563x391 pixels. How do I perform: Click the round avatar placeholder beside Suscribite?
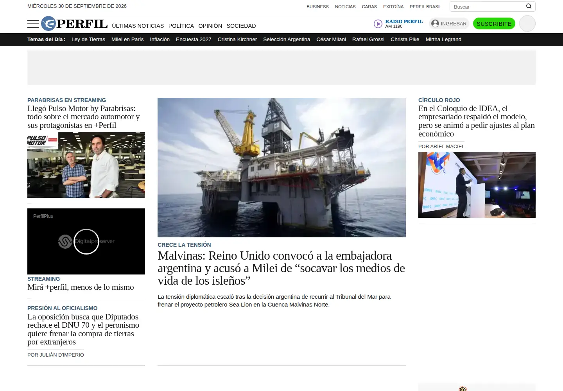point(527,23)
